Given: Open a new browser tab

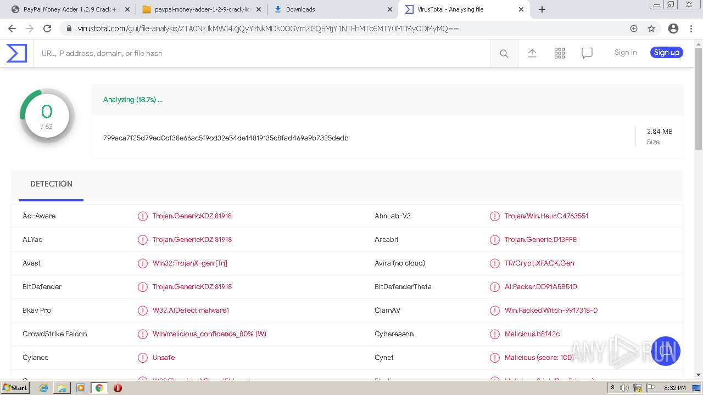Looking at the screenshot, I should coord(542,9).
